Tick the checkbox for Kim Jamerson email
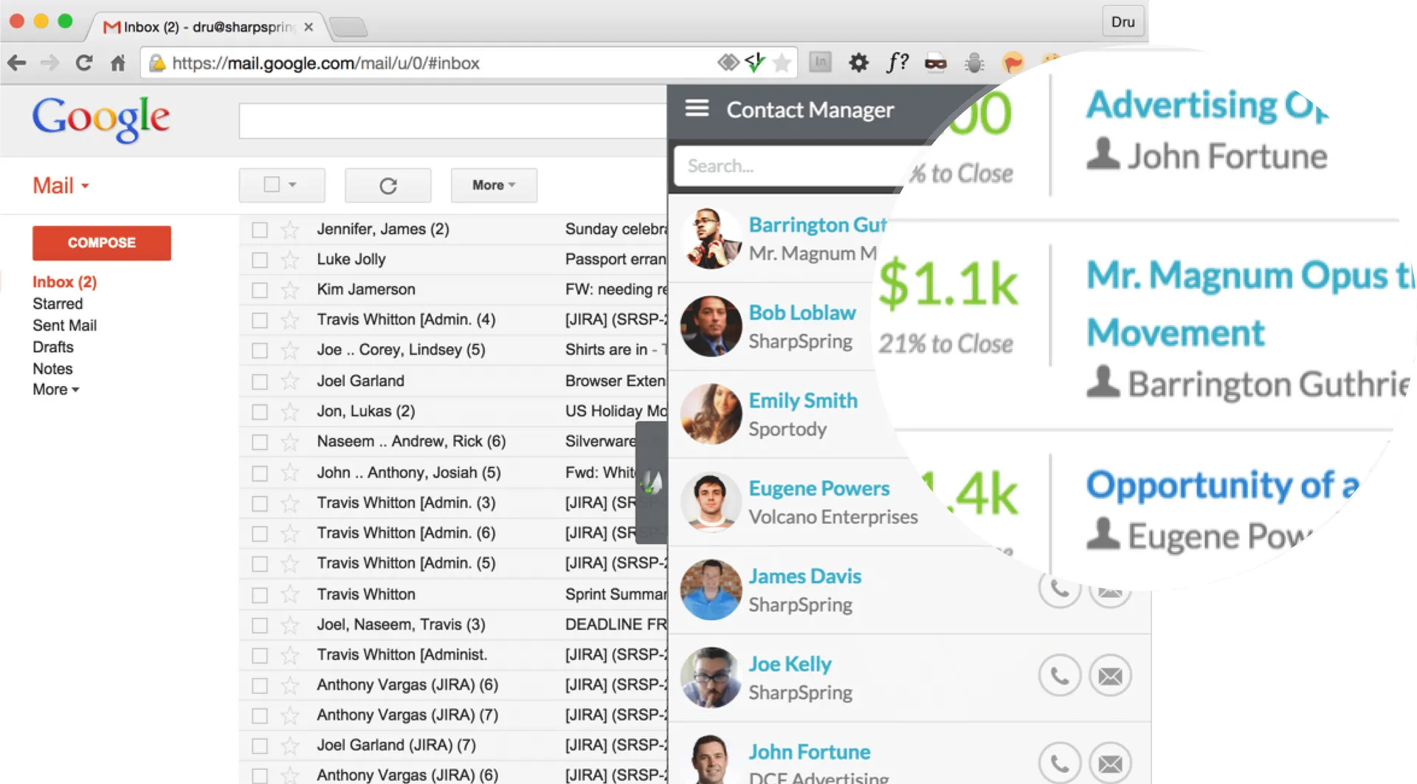 pos(260,290)
